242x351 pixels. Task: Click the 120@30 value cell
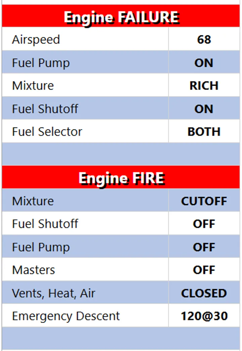(204, 316)
